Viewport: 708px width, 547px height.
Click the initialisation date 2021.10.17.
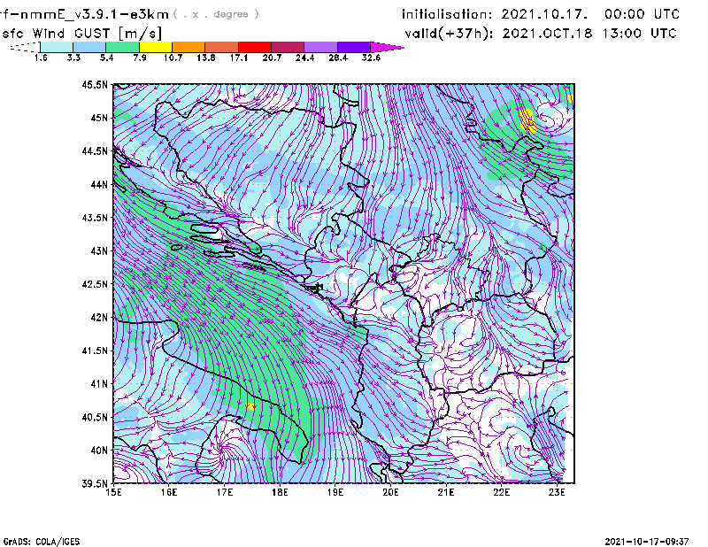click(x=544, y=14)
